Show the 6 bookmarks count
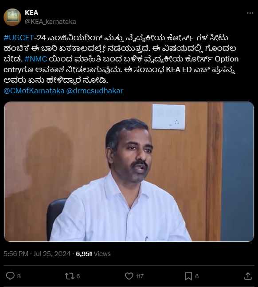Screen dimensions: 258x287 tap(197, 276)
